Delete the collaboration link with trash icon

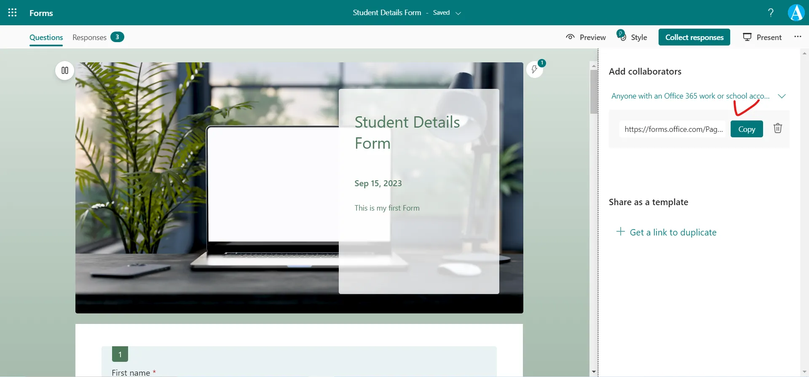(x=778, y=128)
